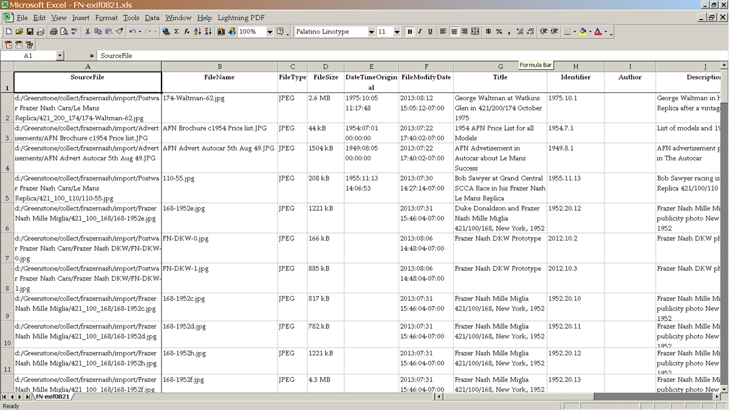Open the File menu
The height and width of the screenshot is (410, 729).
coord(22,18)
